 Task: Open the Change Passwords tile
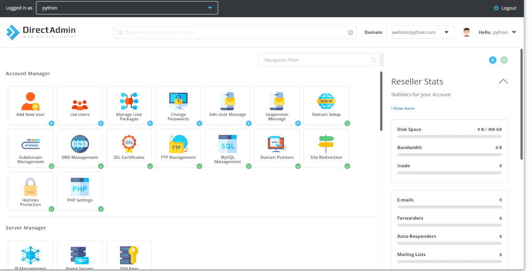[x=178, y=105]
